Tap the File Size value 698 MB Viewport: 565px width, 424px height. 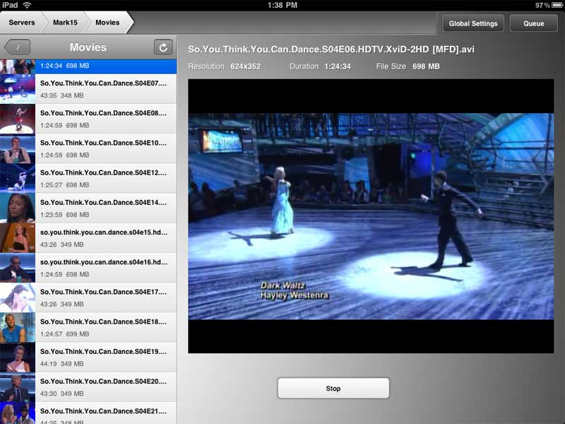426,66
